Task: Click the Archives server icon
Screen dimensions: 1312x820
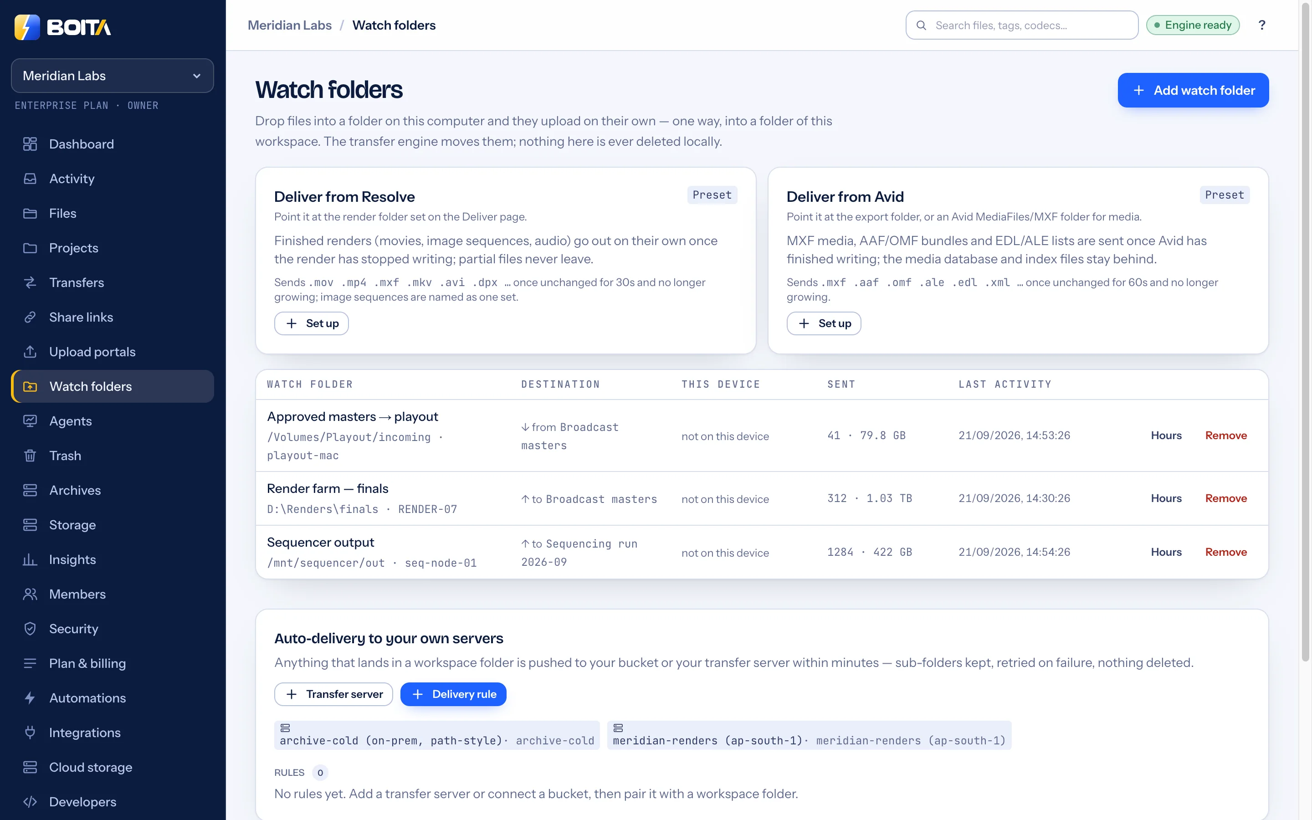Action: pyautogui.click(x=30, y=490)
